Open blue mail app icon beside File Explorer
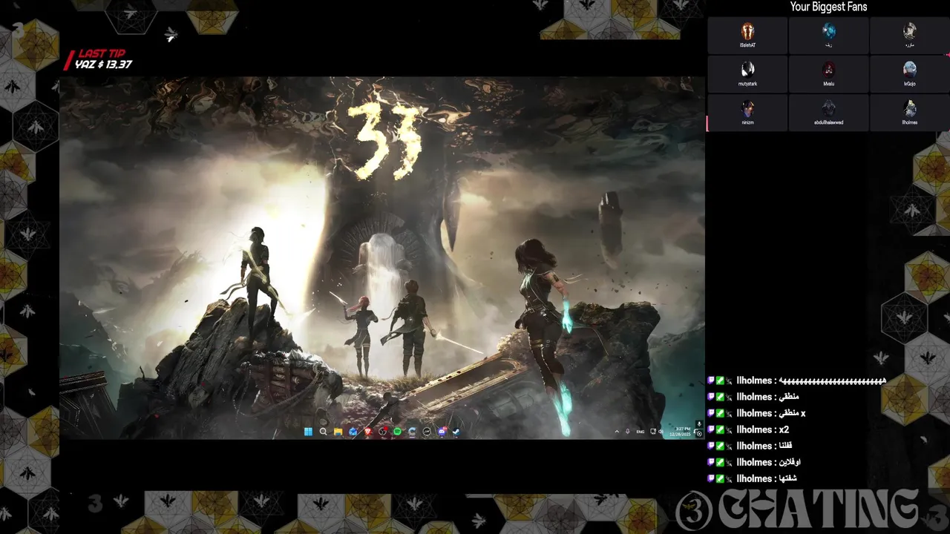Viewport: 950px width, 534px height. click(x=353, y=432)
